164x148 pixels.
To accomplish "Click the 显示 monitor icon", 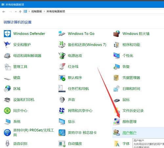I will (62, 122).
